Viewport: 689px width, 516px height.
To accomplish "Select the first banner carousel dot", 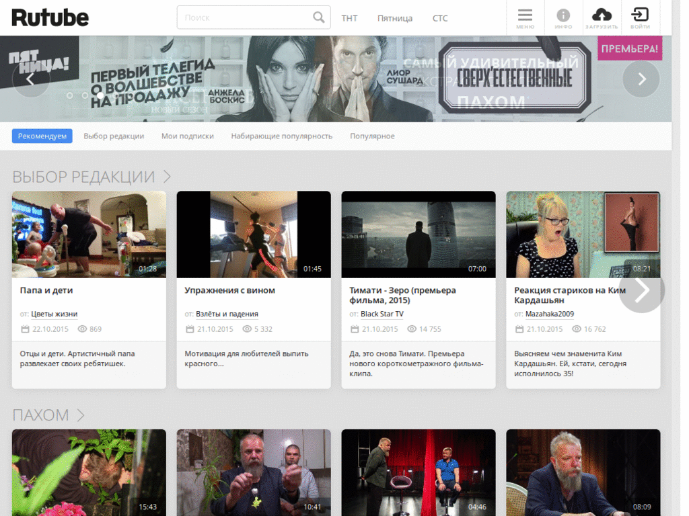I will click(x=69, y=95).
